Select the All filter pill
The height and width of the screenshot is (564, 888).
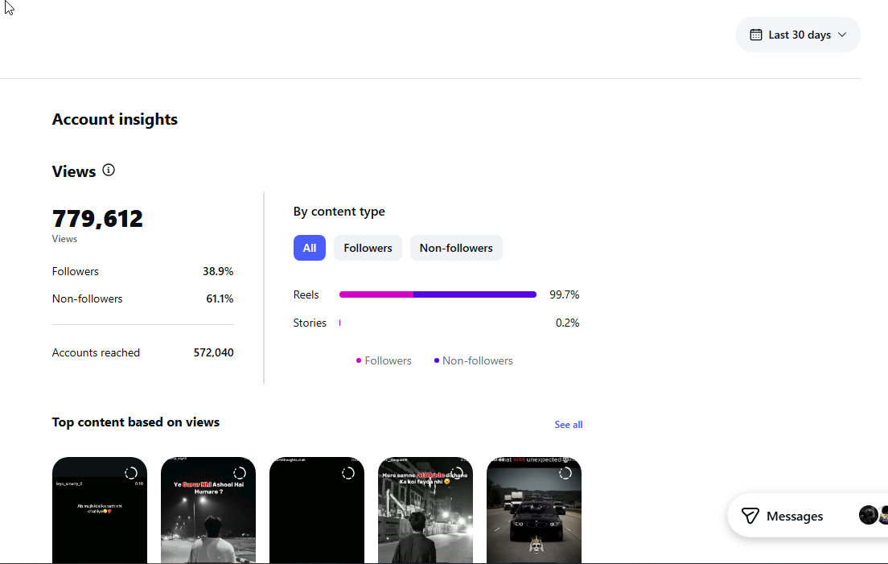point(309,248)
